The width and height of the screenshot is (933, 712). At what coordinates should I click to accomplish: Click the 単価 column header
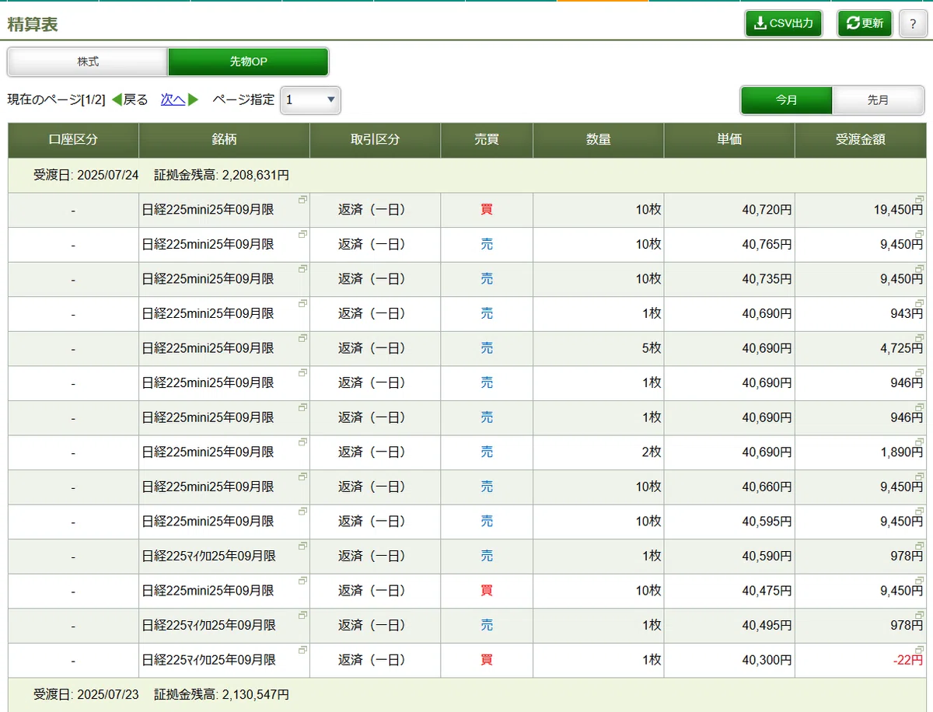(729, 140)
